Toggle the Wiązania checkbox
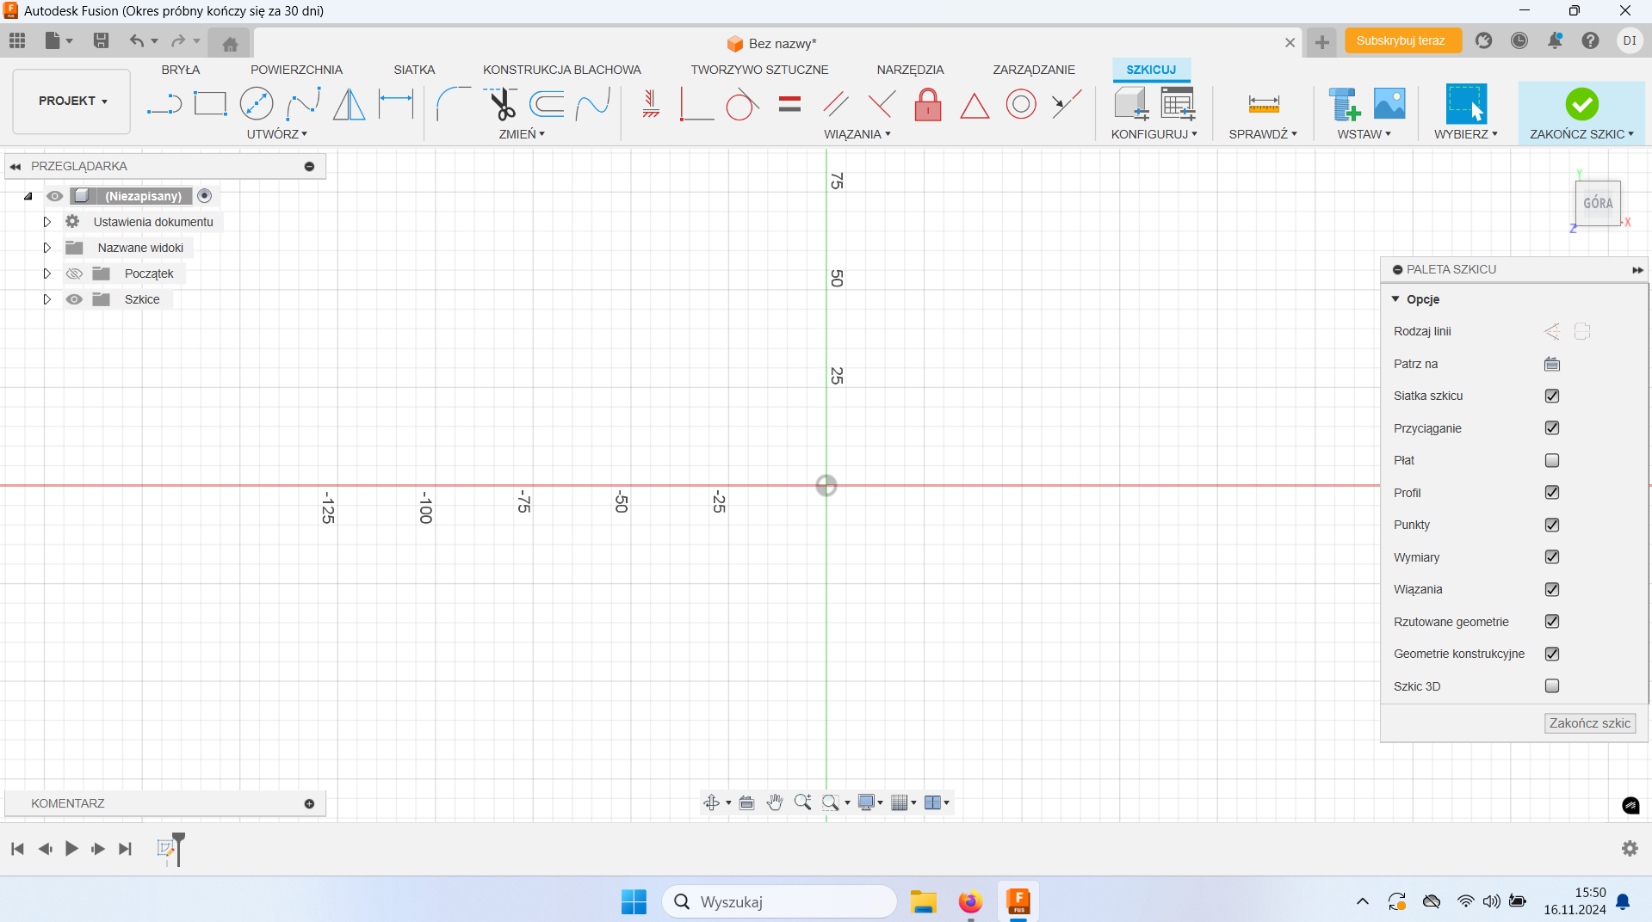The image size is (1652, 922). pos(1552,589)
